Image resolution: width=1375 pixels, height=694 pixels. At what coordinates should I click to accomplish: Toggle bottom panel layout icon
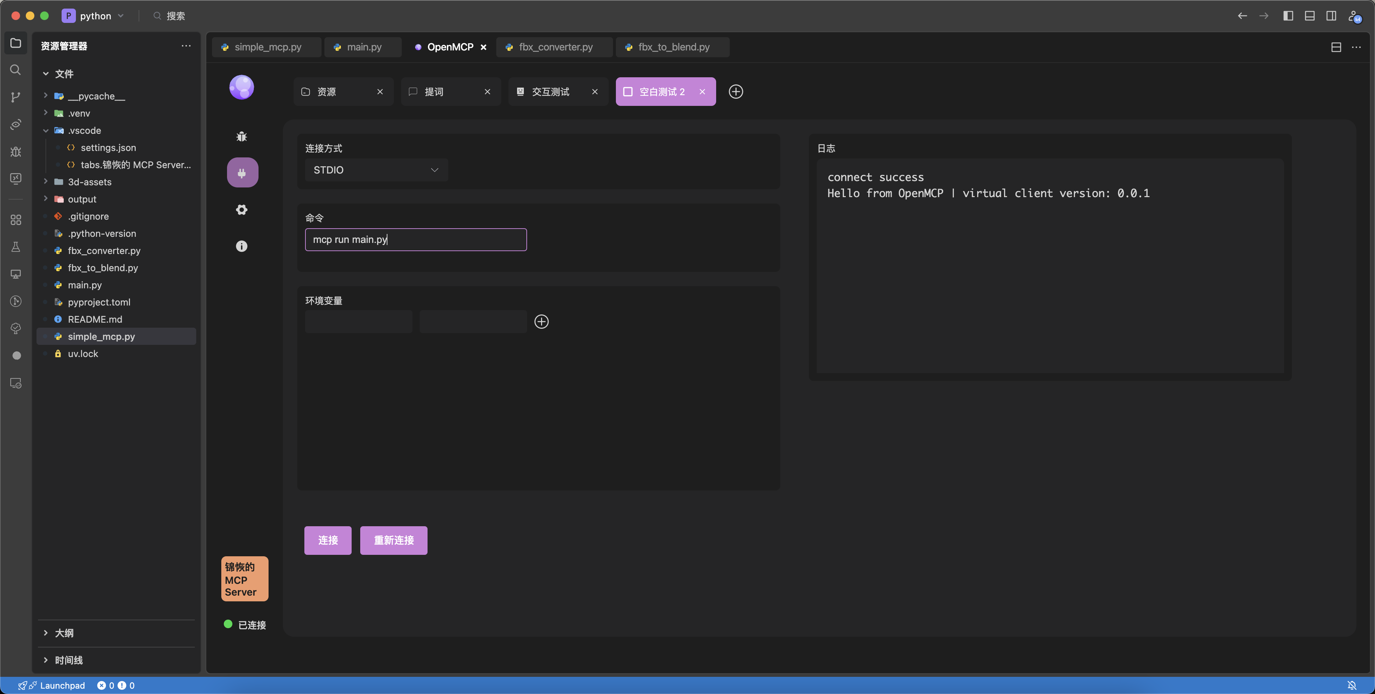coord(1309,16)
